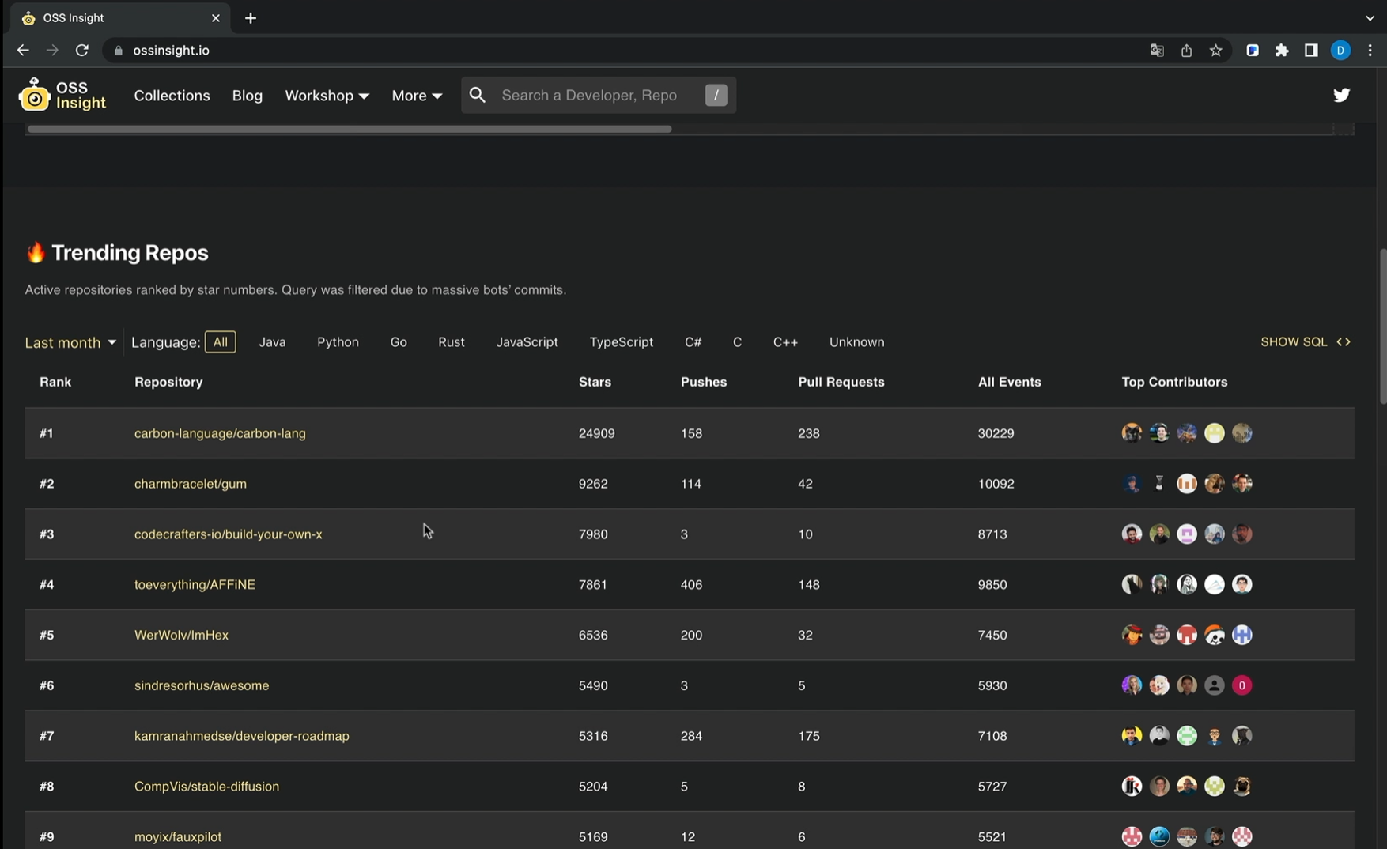The width and height of the screenshot is (1387, 849).
Task: Click the blue extension icon in toolbar
Action: pyautogui.click(x=1253, y=51)
